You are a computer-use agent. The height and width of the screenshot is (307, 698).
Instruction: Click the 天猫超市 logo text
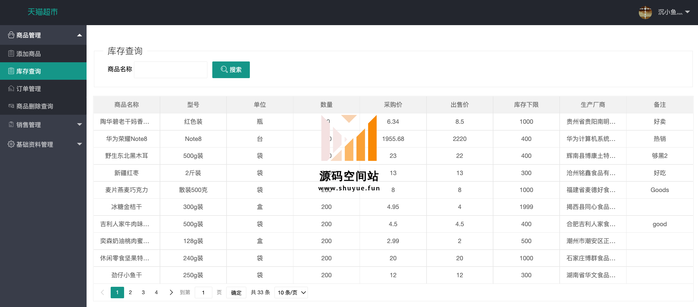point(42,12)
